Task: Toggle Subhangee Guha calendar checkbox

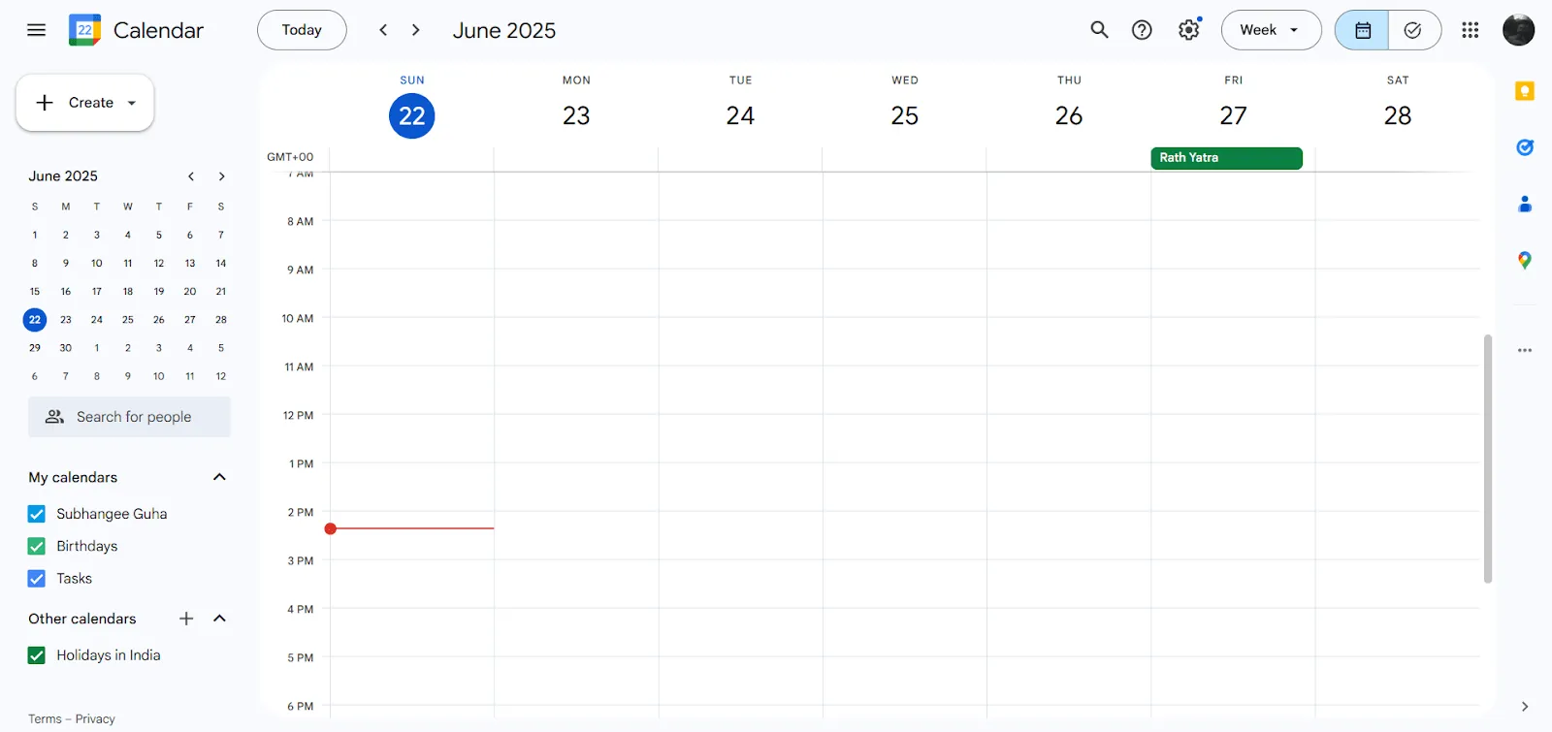Action: 37,514
